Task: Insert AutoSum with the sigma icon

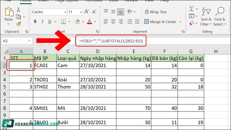Action: [x=191, y=9]
